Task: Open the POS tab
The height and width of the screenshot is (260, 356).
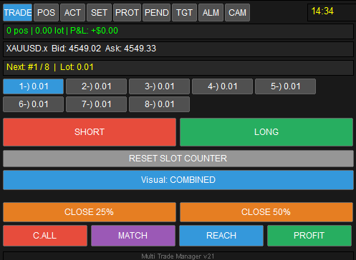Action: [x=46, y=13]
